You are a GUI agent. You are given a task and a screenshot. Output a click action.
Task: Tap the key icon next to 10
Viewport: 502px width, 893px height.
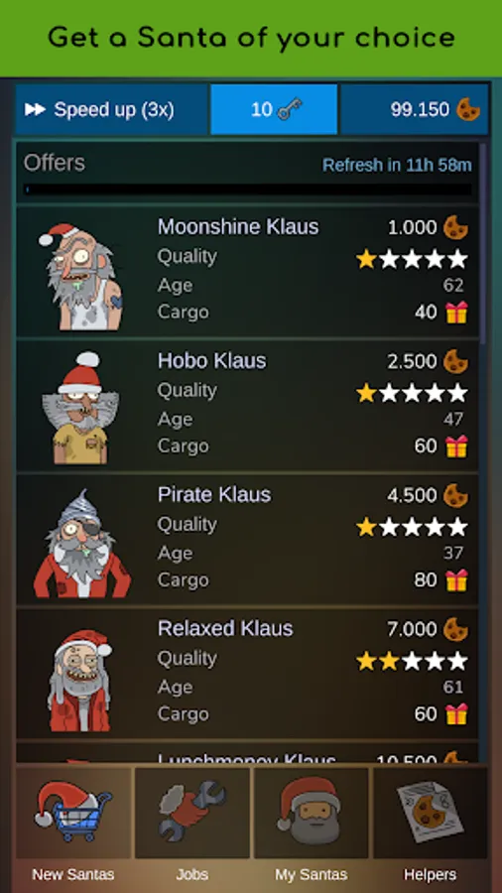290,109
